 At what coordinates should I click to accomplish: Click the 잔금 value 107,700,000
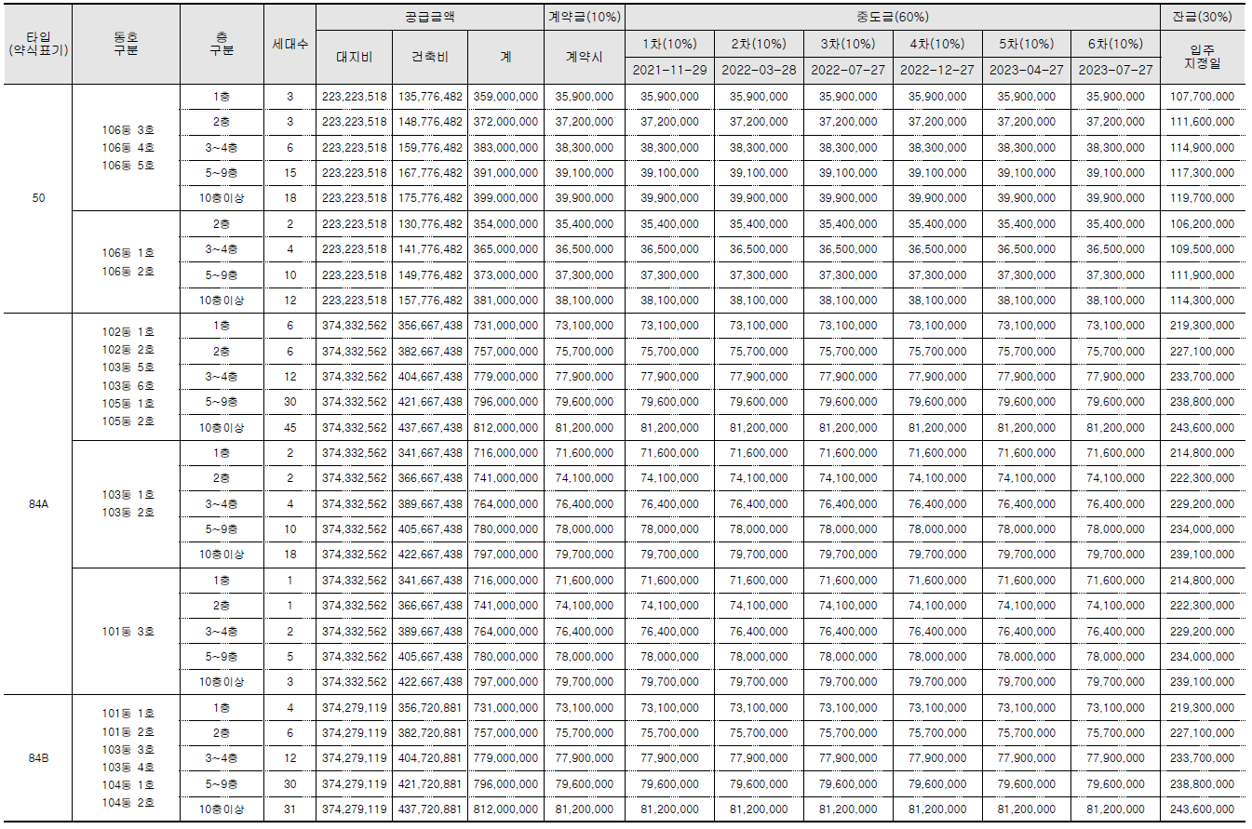[x=1202, y=97]
